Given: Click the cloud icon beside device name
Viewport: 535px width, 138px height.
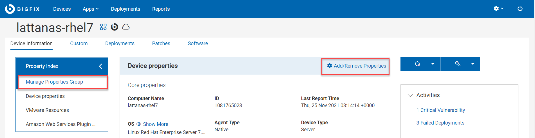Looking at the screenshot, I should coord(126,27).
